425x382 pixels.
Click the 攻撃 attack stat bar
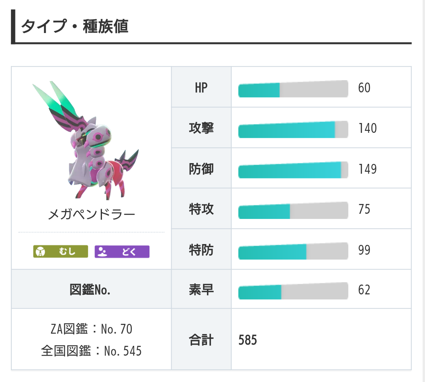click(293, 130)
